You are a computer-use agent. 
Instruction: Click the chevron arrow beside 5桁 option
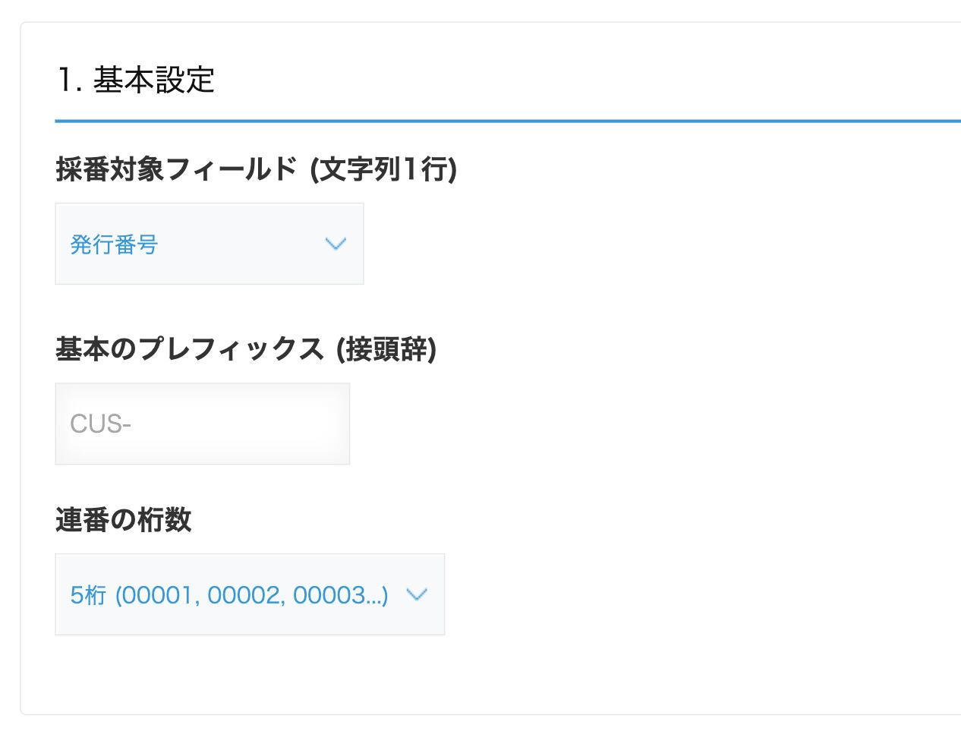[x=417, y=594]
